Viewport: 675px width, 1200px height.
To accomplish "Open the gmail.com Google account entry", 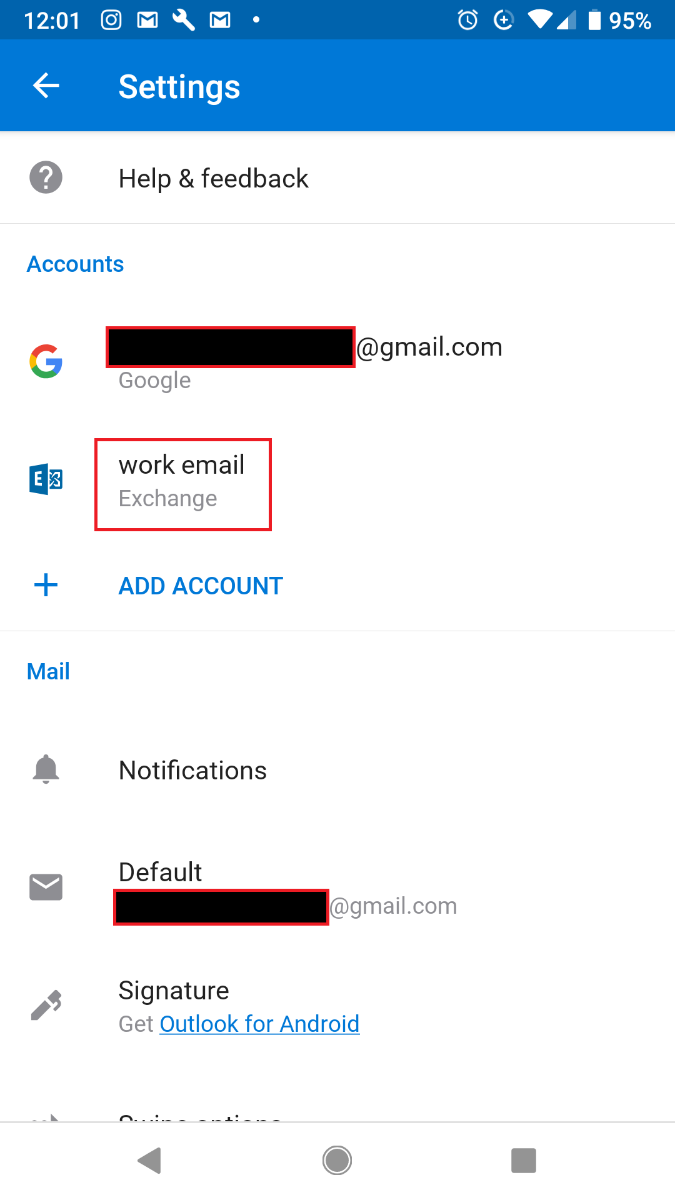I will pyautogui.click(x=337, y=362).
